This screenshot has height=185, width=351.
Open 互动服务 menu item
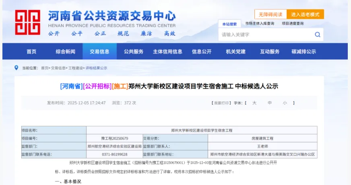[270, 51]
